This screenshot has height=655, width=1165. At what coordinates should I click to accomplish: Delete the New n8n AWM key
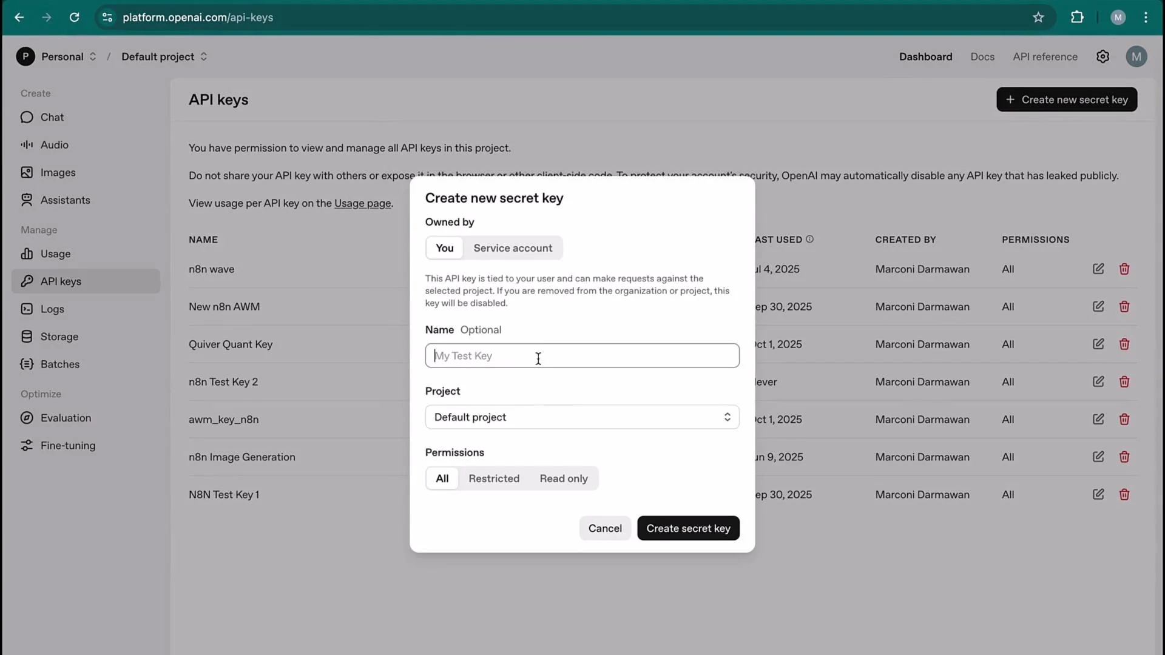click(x=1124, y=306)
